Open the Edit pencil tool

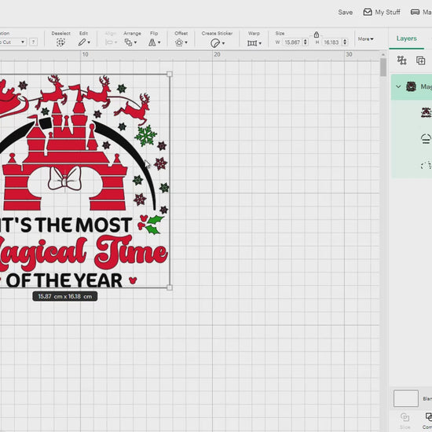[82, 42]
